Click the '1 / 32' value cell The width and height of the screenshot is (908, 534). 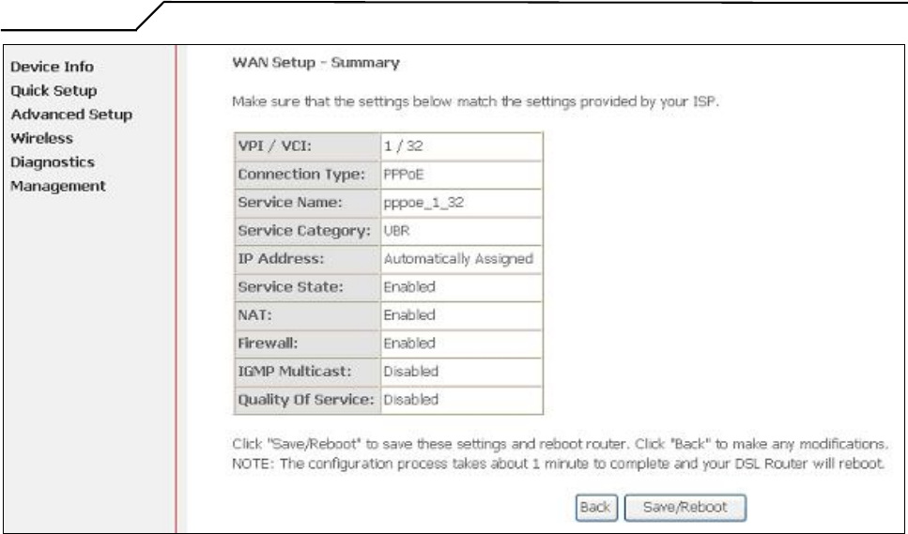(x=462, y=146)
